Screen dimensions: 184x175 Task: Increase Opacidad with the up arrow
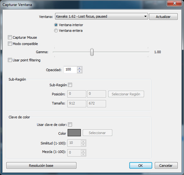[80, 68]
